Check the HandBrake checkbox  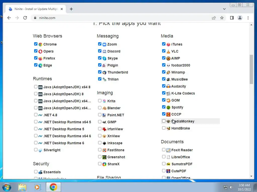pos(164,128)
